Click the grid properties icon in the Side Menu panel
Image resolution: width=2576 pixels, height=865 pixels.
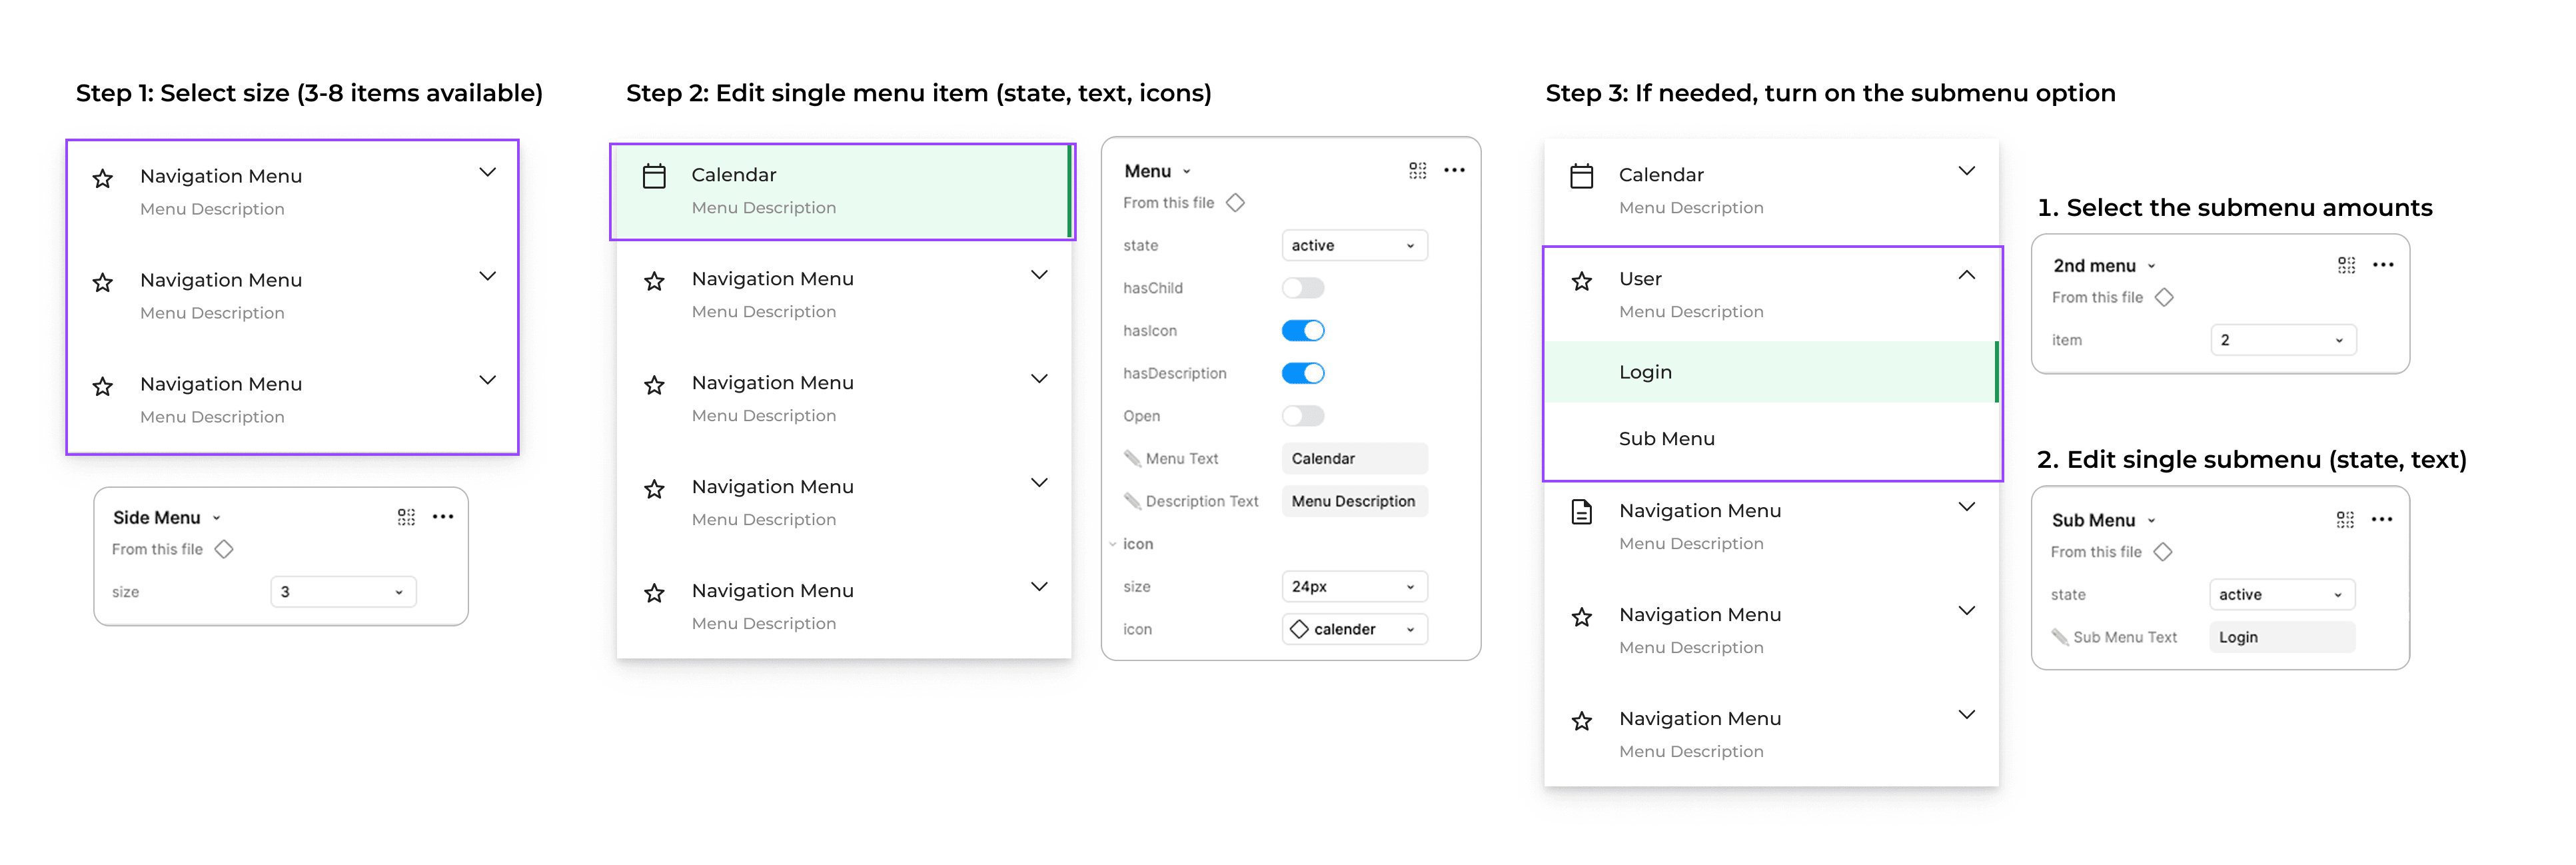pyautogui.click(x=406, y=517)
